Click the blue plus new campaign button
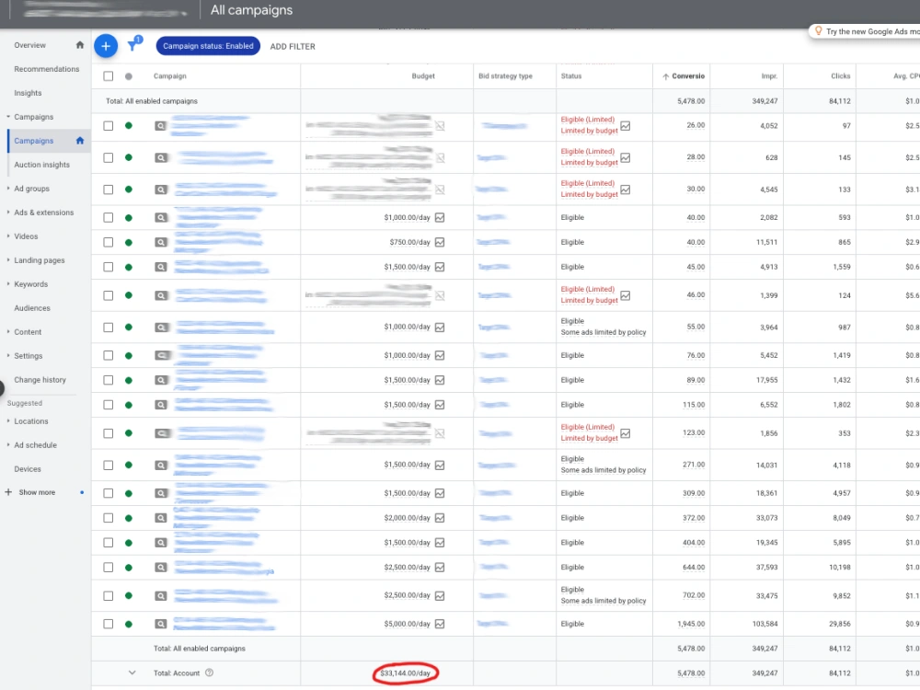Viewport: 920px width, 690px height. [x=106, y=46]
